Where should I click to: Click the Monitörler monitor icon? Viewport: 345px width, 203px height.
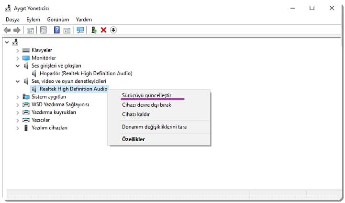coord(26,58)
